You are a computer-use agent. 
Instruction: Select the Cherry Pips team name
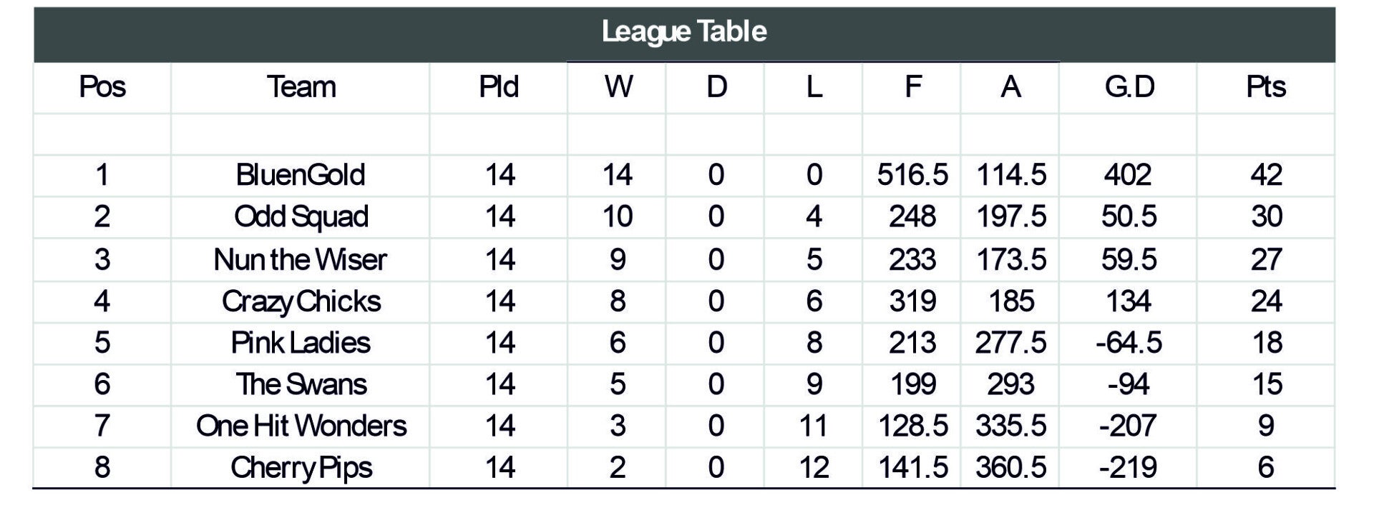point(301,468)
